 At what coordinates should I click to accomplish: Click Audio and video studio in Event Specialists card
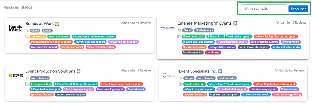[x=256, y=95]
